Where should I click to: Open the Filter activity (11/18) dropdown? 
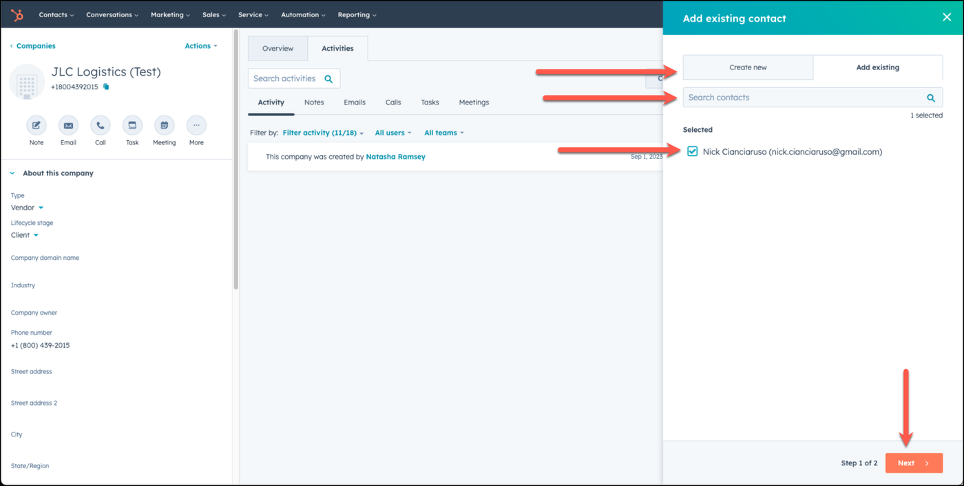(323, 133)
